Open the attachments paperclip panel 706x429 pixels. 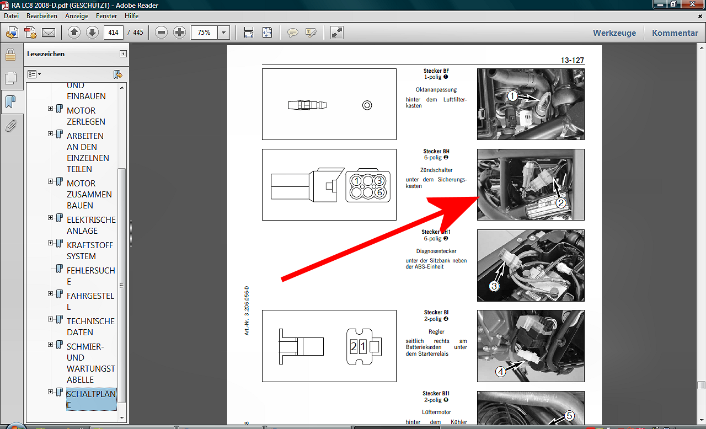(10, 126)
